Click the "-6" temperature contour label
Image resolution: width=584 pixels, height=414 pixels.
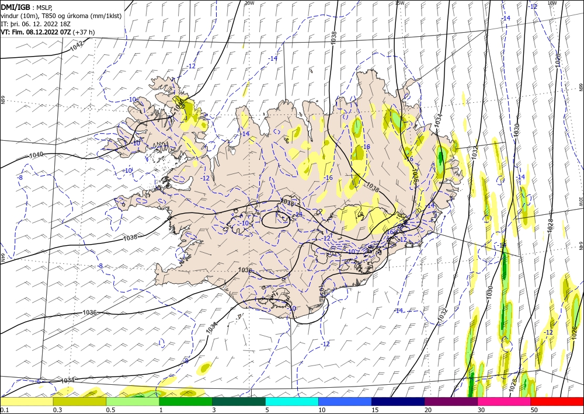37,381
